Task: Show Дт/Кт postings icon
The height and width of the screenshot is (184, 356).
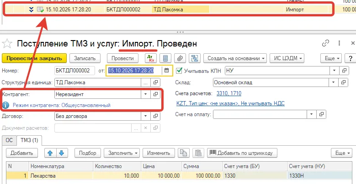Action: [151, 58]
